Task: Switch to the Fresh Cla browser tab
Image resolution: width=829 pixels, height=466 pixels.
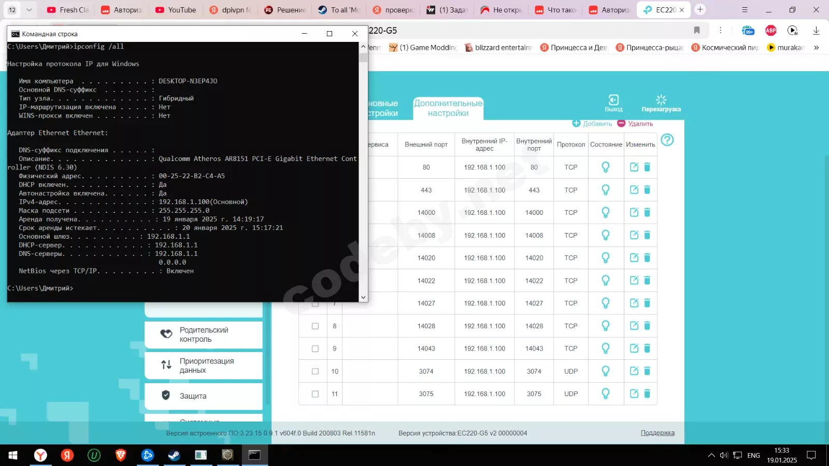Action: 68,10
